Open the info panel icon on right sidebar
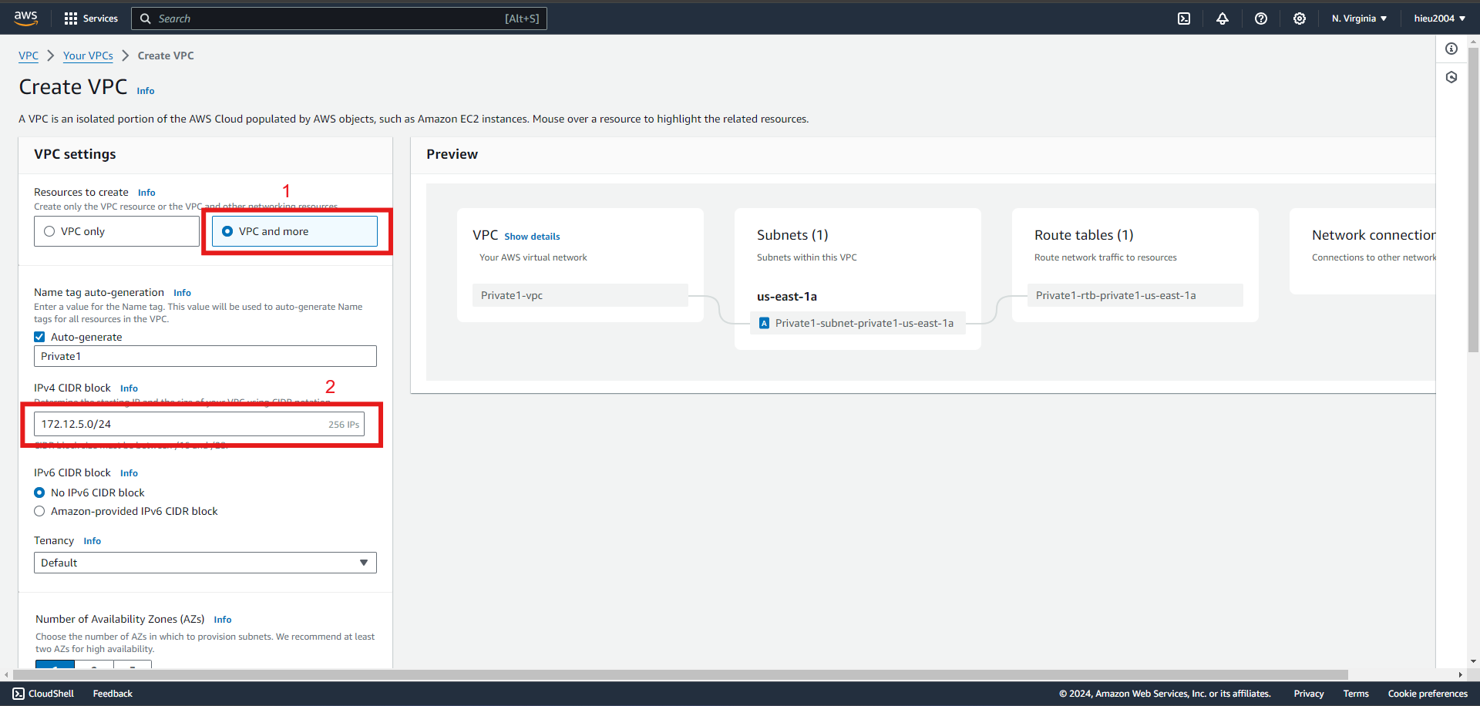Viewport: 1480px width, 706px height. point(1451,49)
